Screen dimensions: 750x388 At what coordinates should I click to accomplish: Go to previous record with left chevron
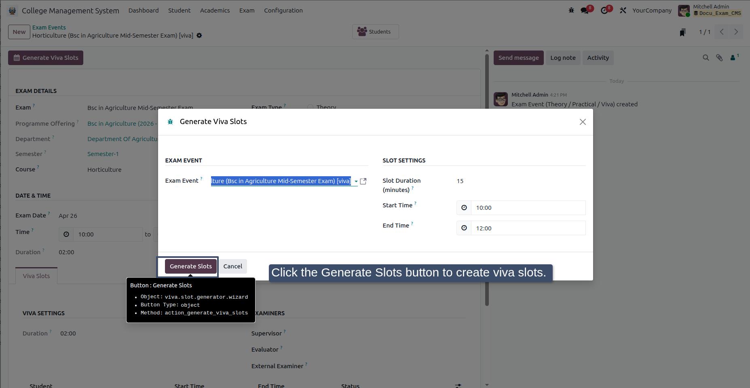(x=722, y=32)
